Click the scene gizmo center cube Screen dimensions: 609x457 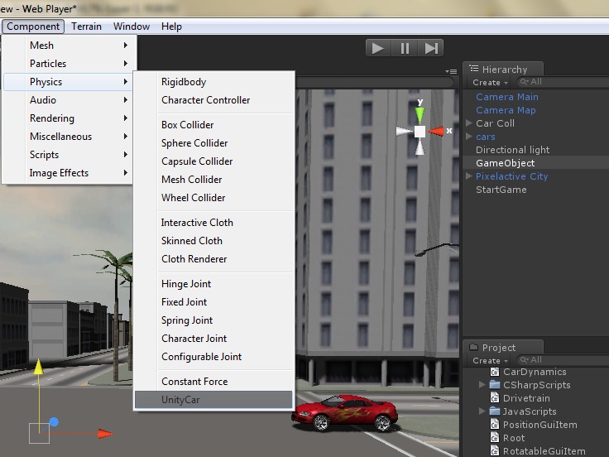pos(420,131)
